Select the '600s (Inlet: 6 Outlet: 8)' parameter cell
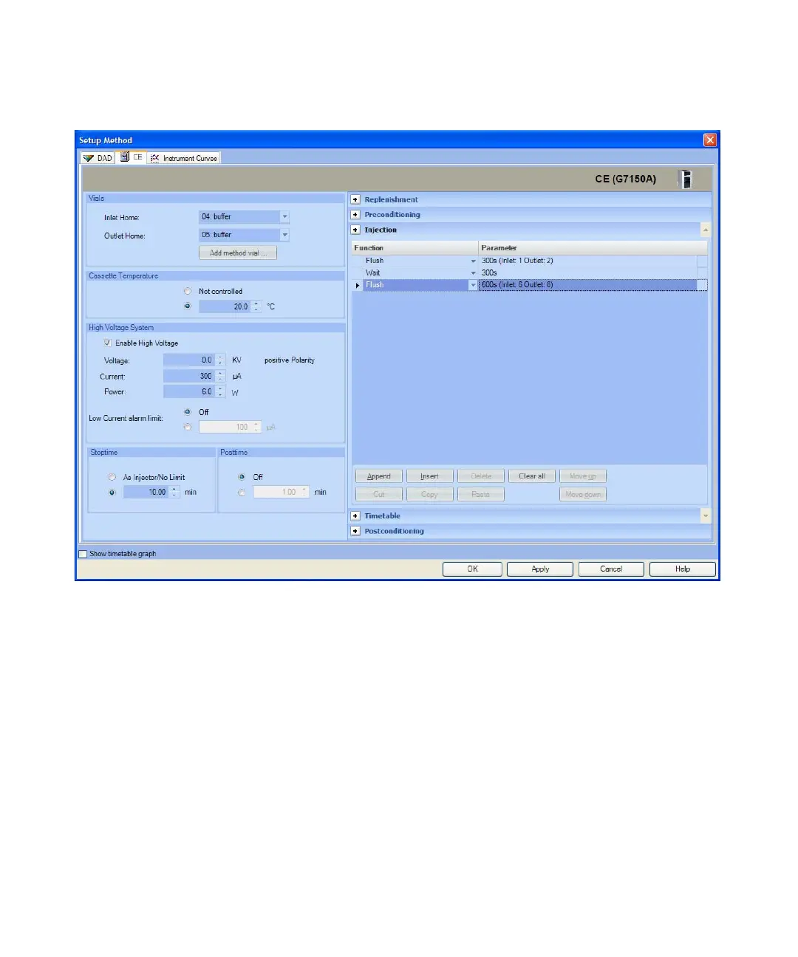 pyautogui.click(x=588, y=285)
